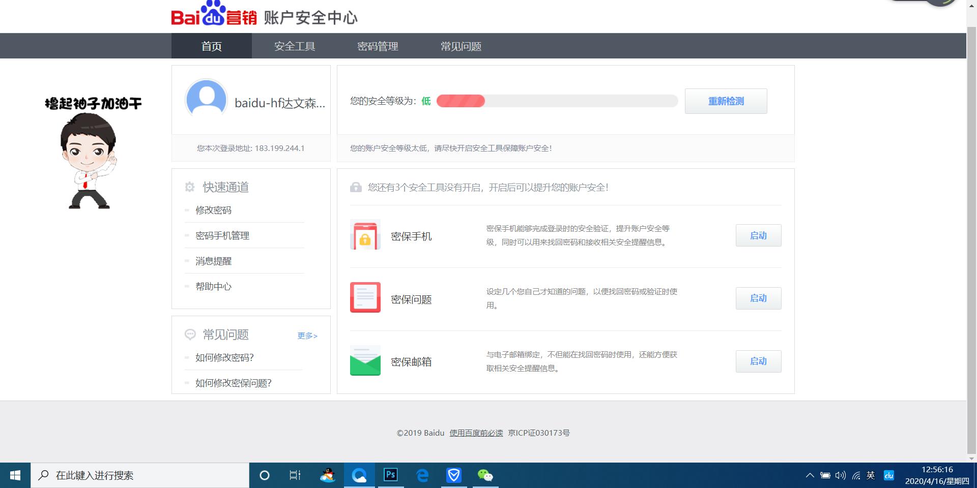Click the speech bubble icon beside 常见问题
977x488 pixels.
(x=190, y=334)
